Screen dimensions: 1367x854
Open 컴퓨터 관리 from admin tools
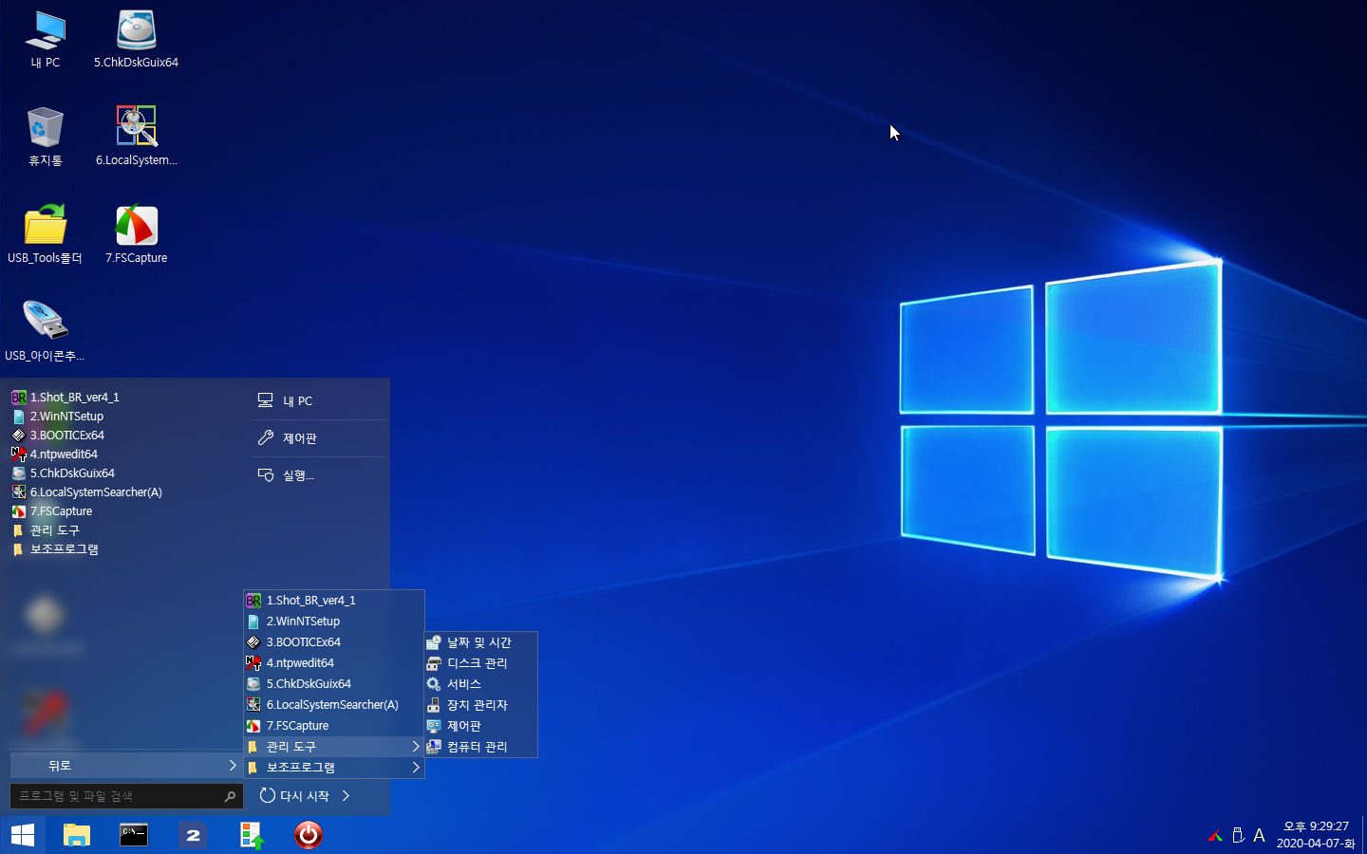[x=480, y=747]
